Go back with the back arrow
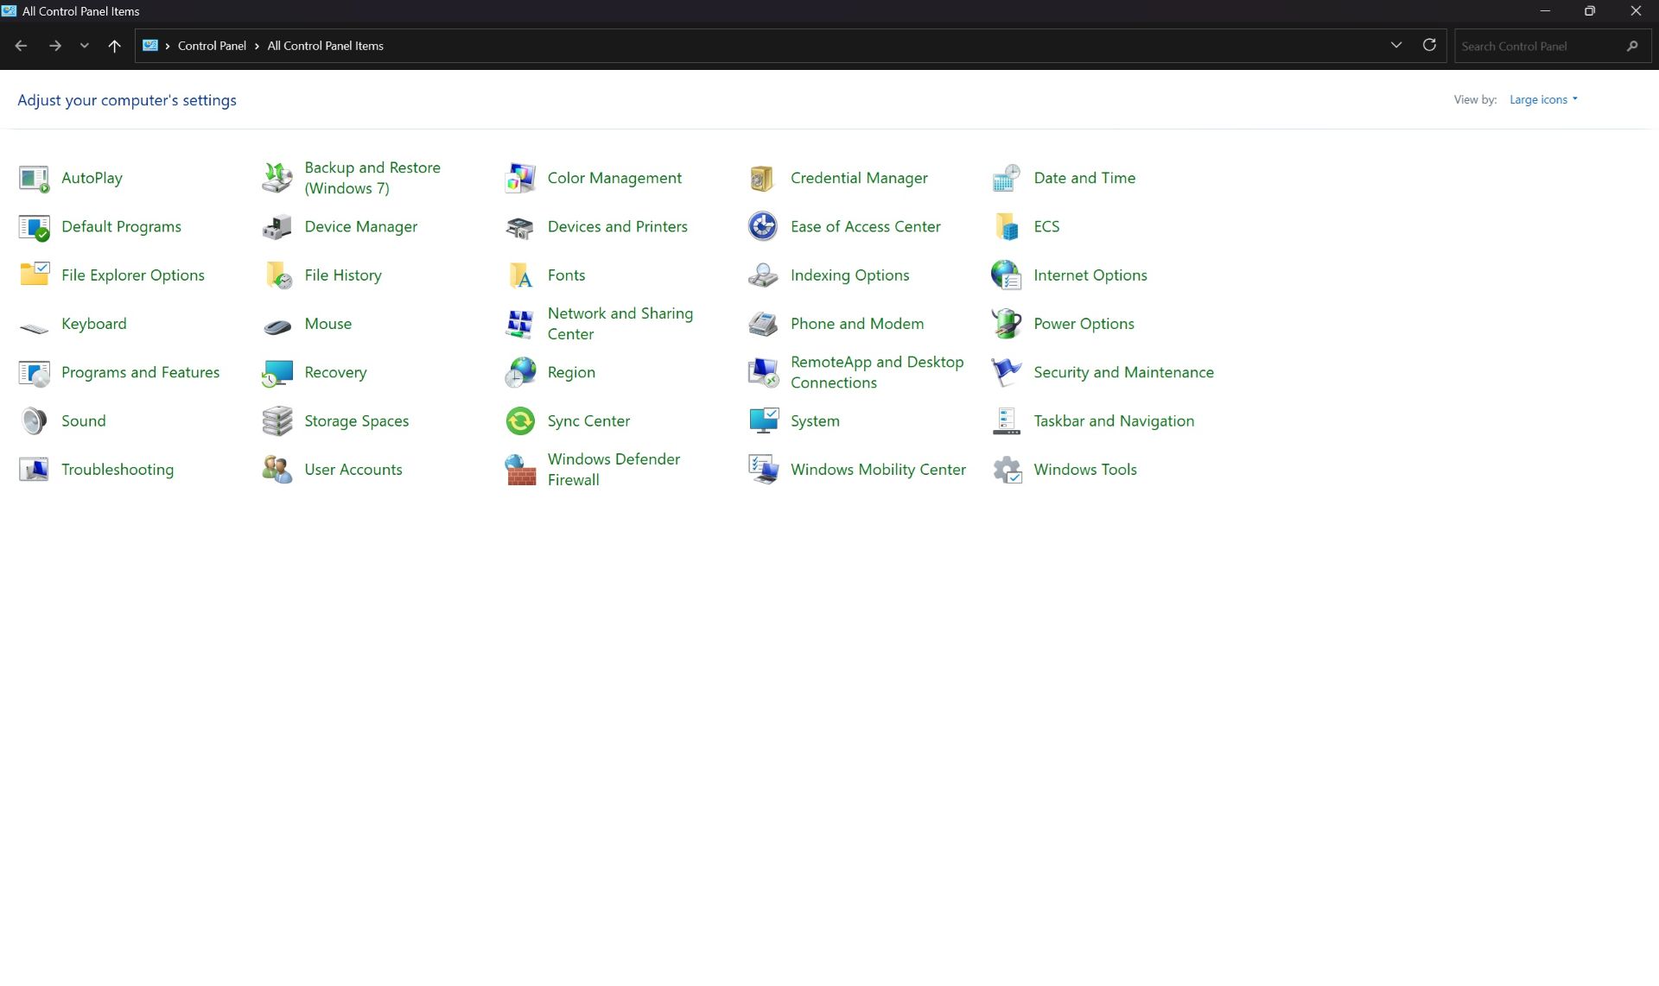 (x=22, y=46)
